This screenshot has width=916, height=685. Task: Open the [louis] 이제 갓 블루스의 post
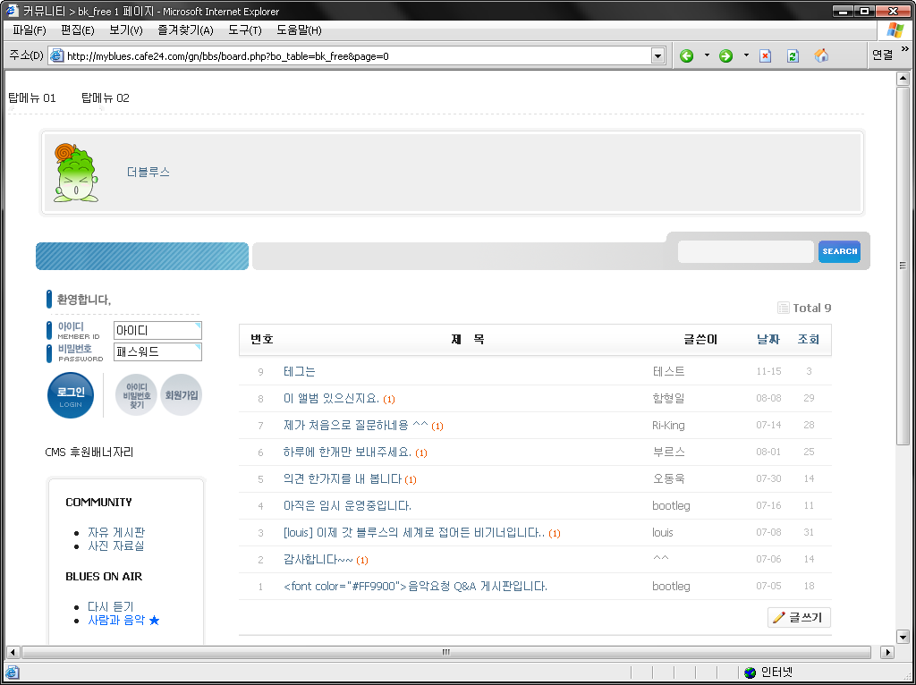(414, 533)
